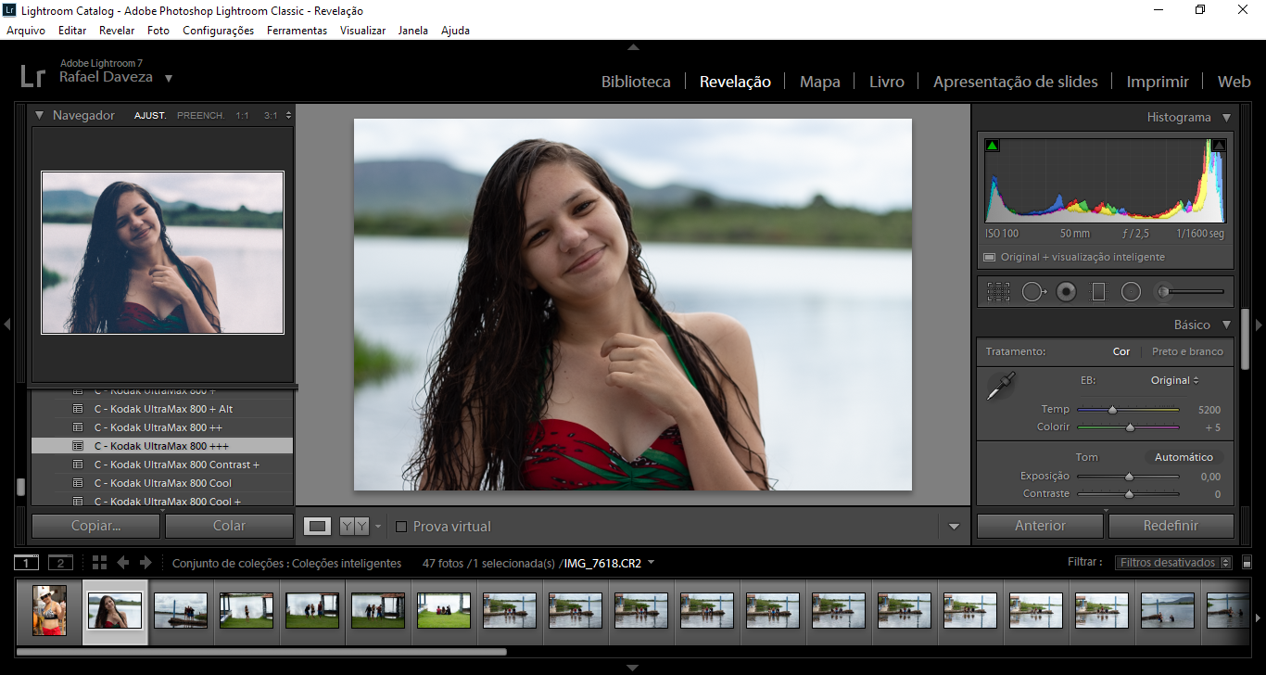
Task: Click the Temp slider handle
Action: (1112, 409)
